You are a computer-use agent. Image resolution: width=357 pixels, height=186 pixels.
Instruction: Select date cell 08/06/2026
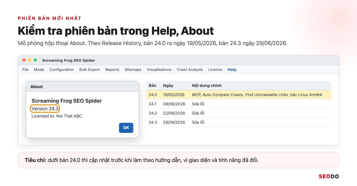[174, 104]
